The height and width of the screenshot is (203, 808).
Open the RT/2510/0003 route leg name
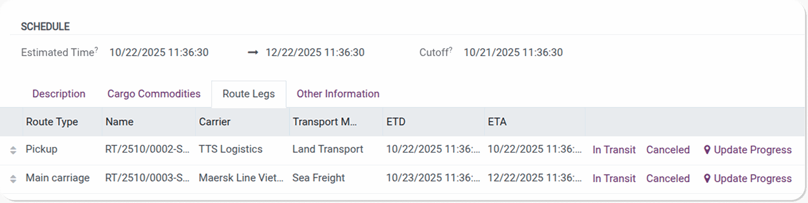tap(147, 178)
